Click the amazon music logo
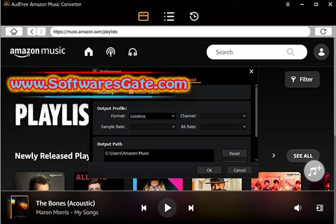336x224 pixels. point(37,52)
